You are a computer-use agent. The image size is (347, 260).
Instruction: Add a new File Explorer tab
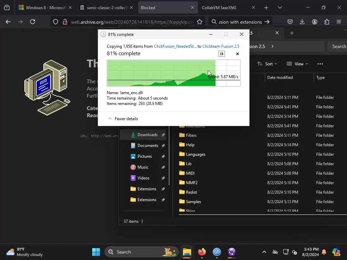292,33
